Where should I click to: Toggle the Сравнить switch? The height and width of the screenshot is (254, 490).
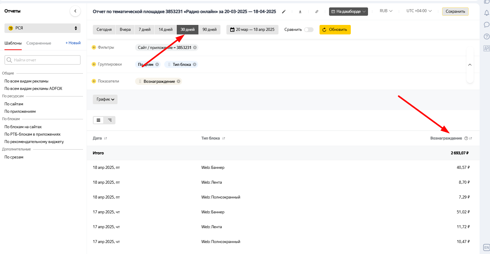(x=309, y=30)
